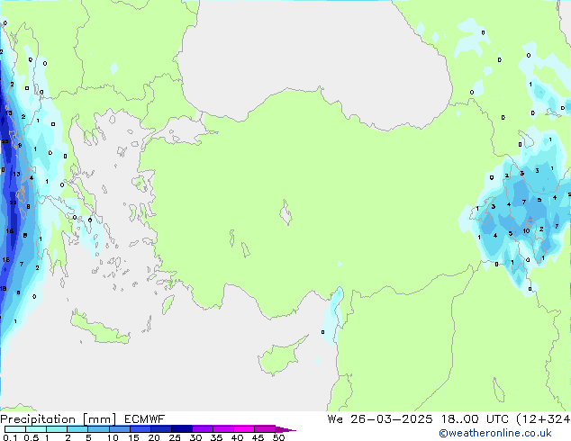571x441 pixels.
Task: Click the '35' legend scale label
Action: tap(216, 437)
